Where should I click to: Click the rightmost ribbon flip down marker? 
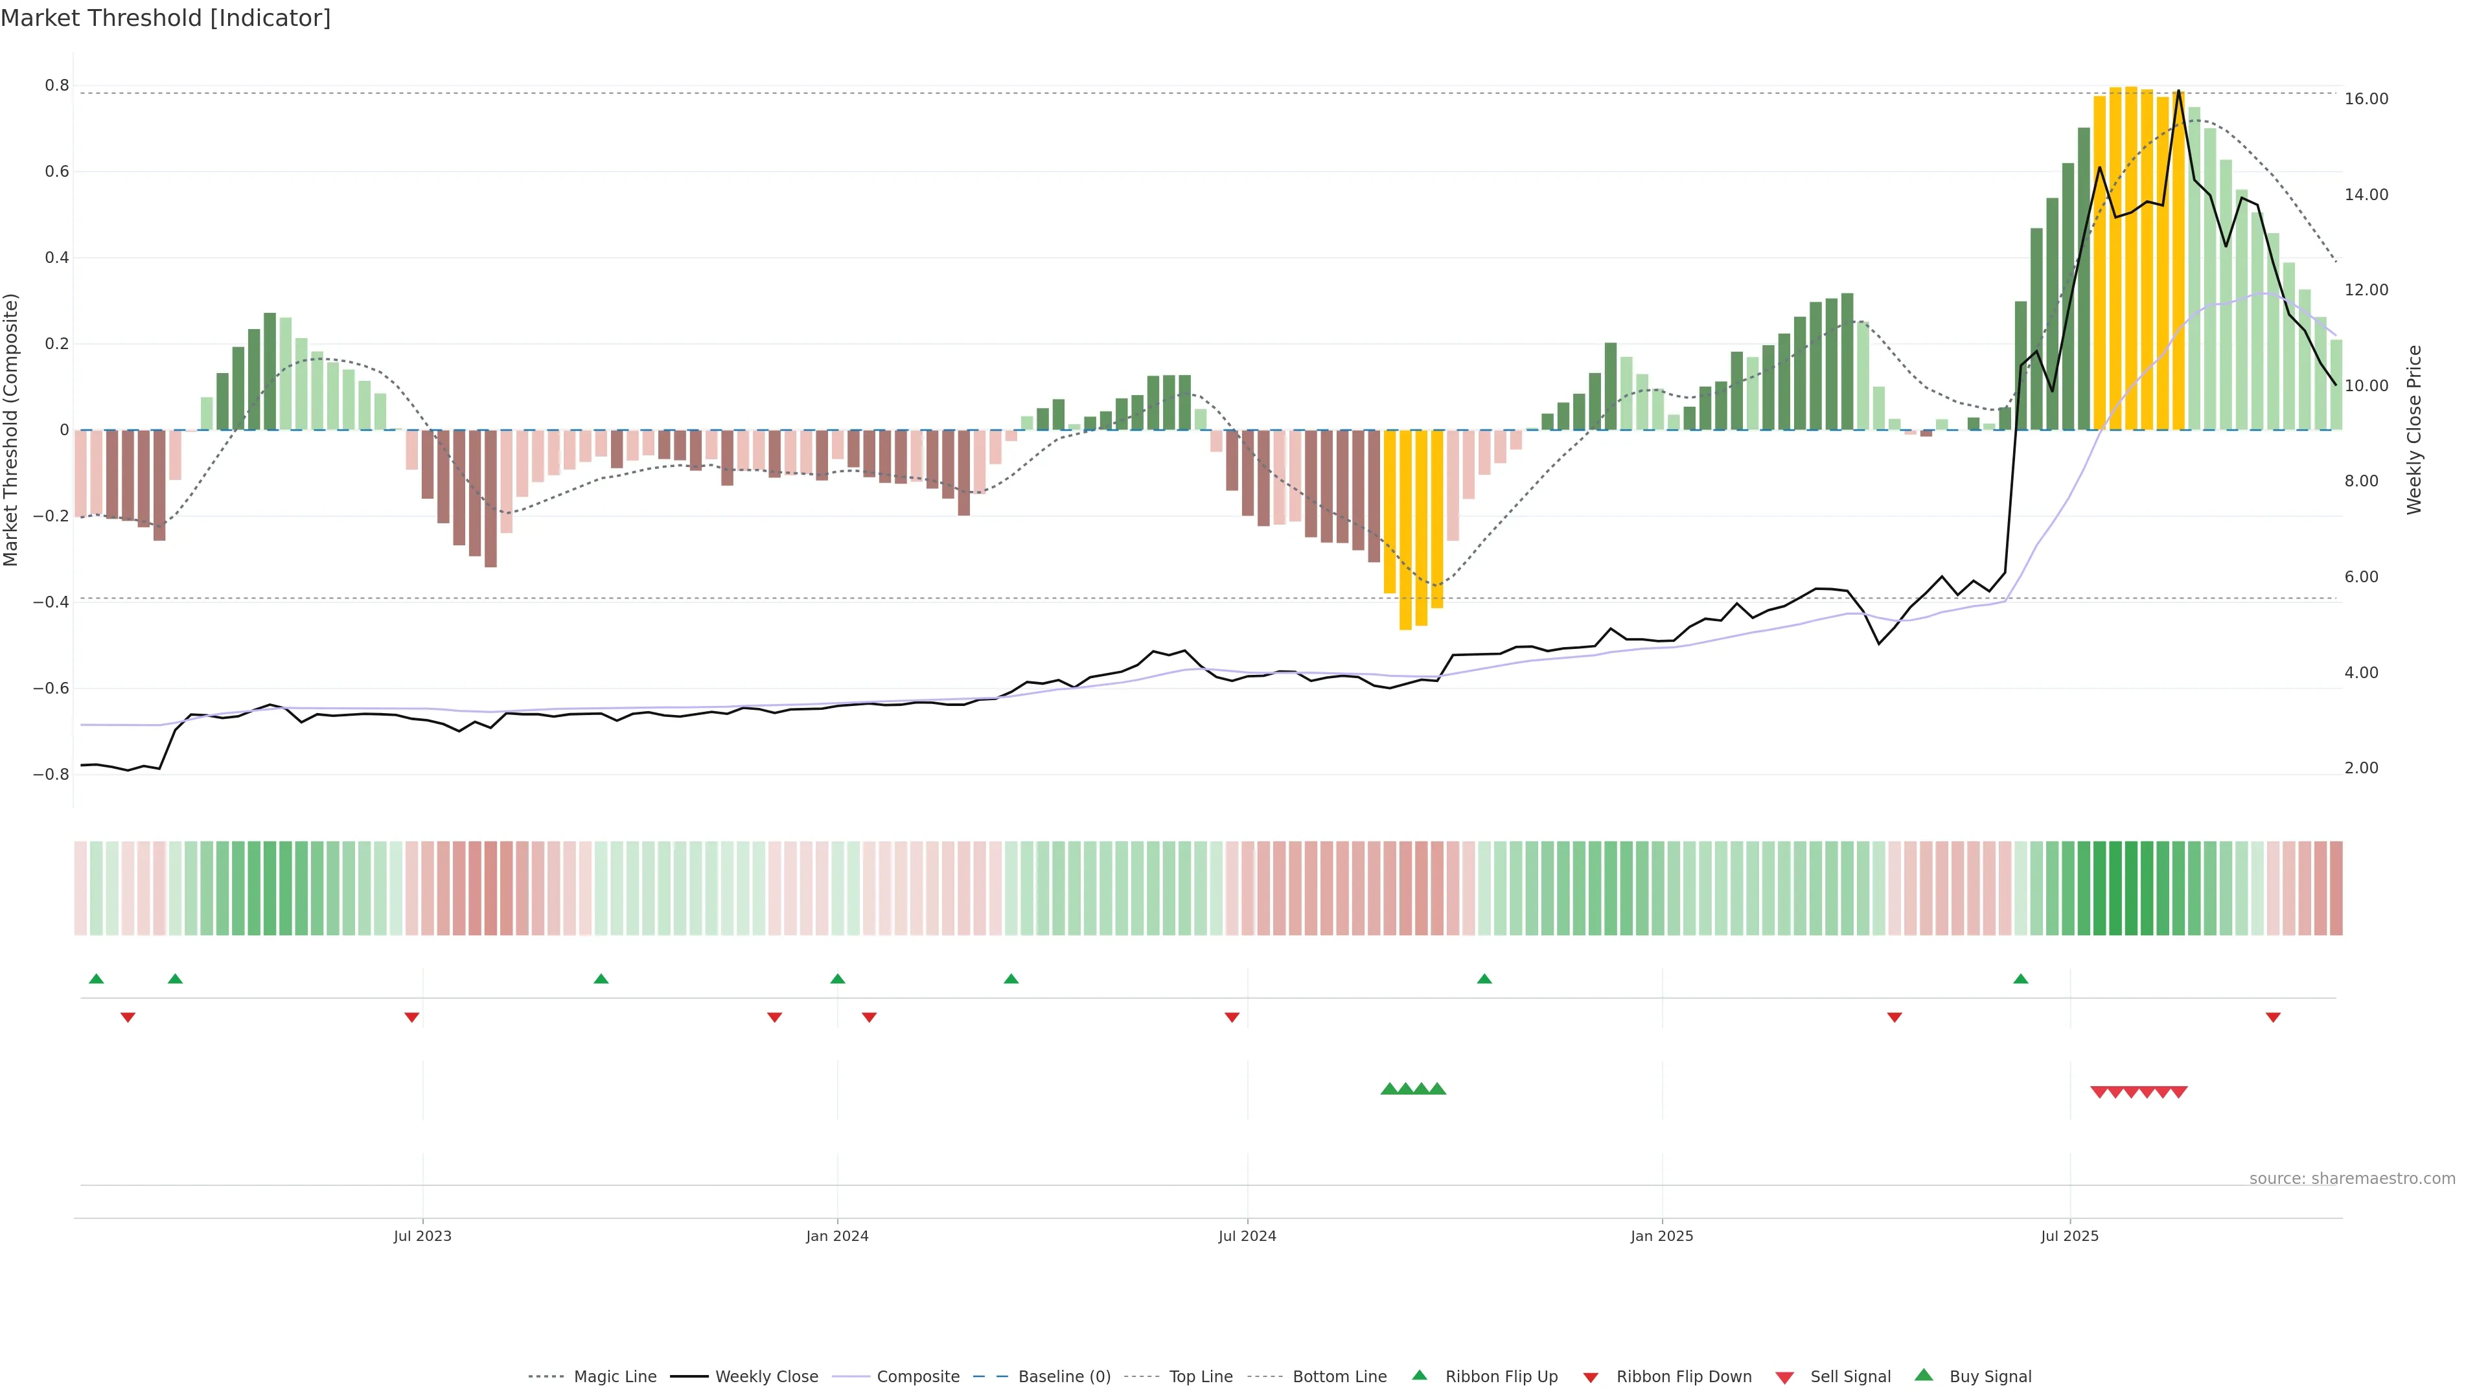coord(2273,1017)
